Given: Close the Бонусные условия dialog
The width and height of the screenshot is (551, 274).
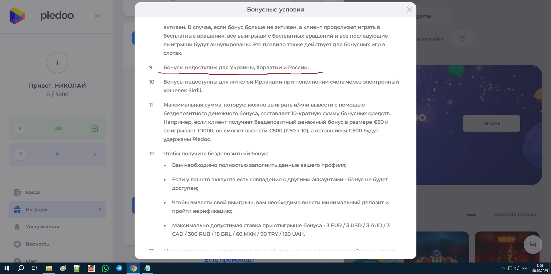Looking at the screenshot, I should [x=409, y=9].
